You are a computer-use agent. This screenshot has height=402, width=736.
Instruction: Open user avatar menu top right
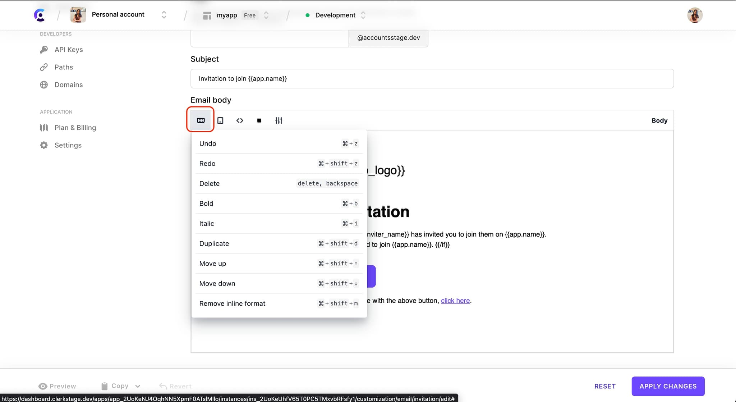tap(695, 15)
